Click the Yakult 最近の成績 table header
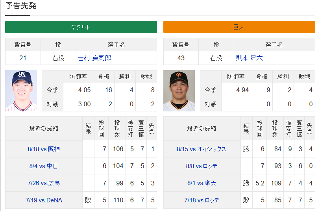The width and height of the screenshot is (318, 211). pyautogui.click(x=44, y=128)
